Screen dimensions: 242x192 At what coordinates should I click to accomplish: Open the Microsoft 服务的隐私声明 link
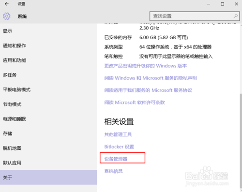[x=151, y=78]
